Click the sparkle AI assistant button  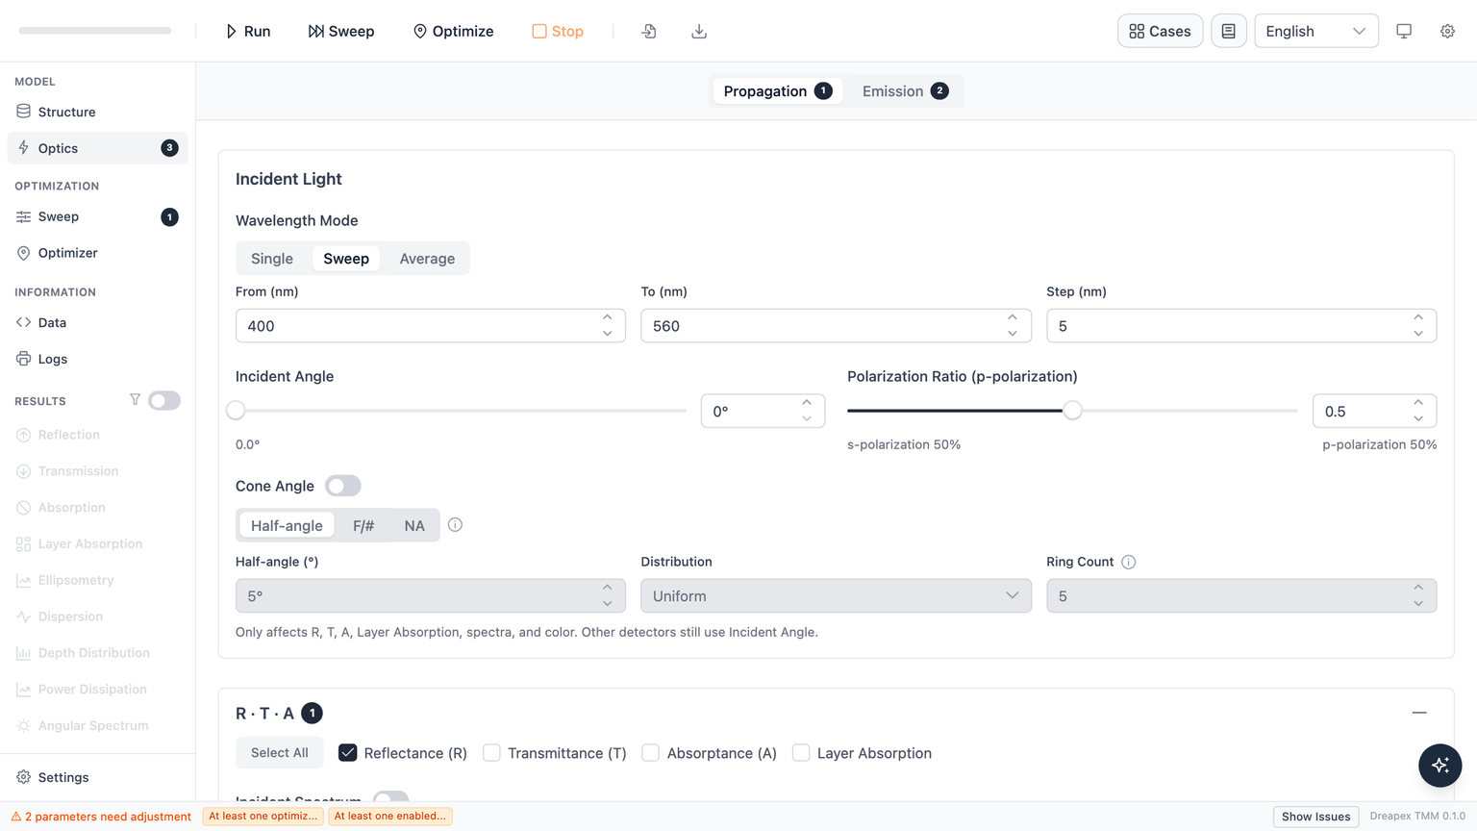point(1439,766)
